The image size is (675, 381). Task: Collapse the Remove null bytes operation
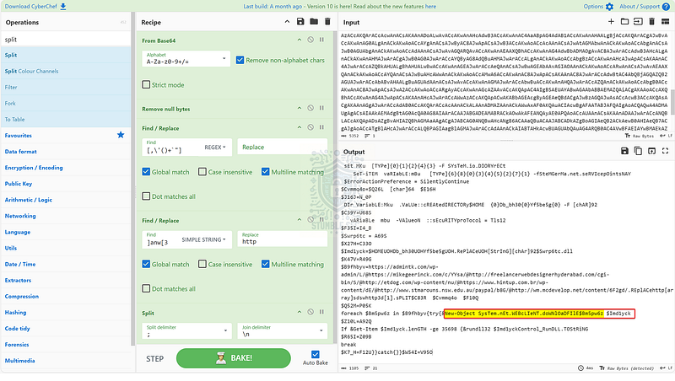click(300, 108)
